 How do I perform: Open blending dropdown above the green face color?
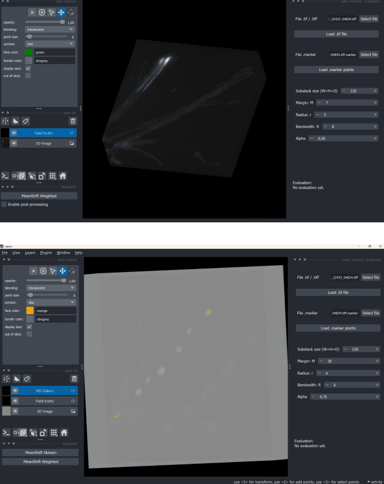click(x=50, y=29)
